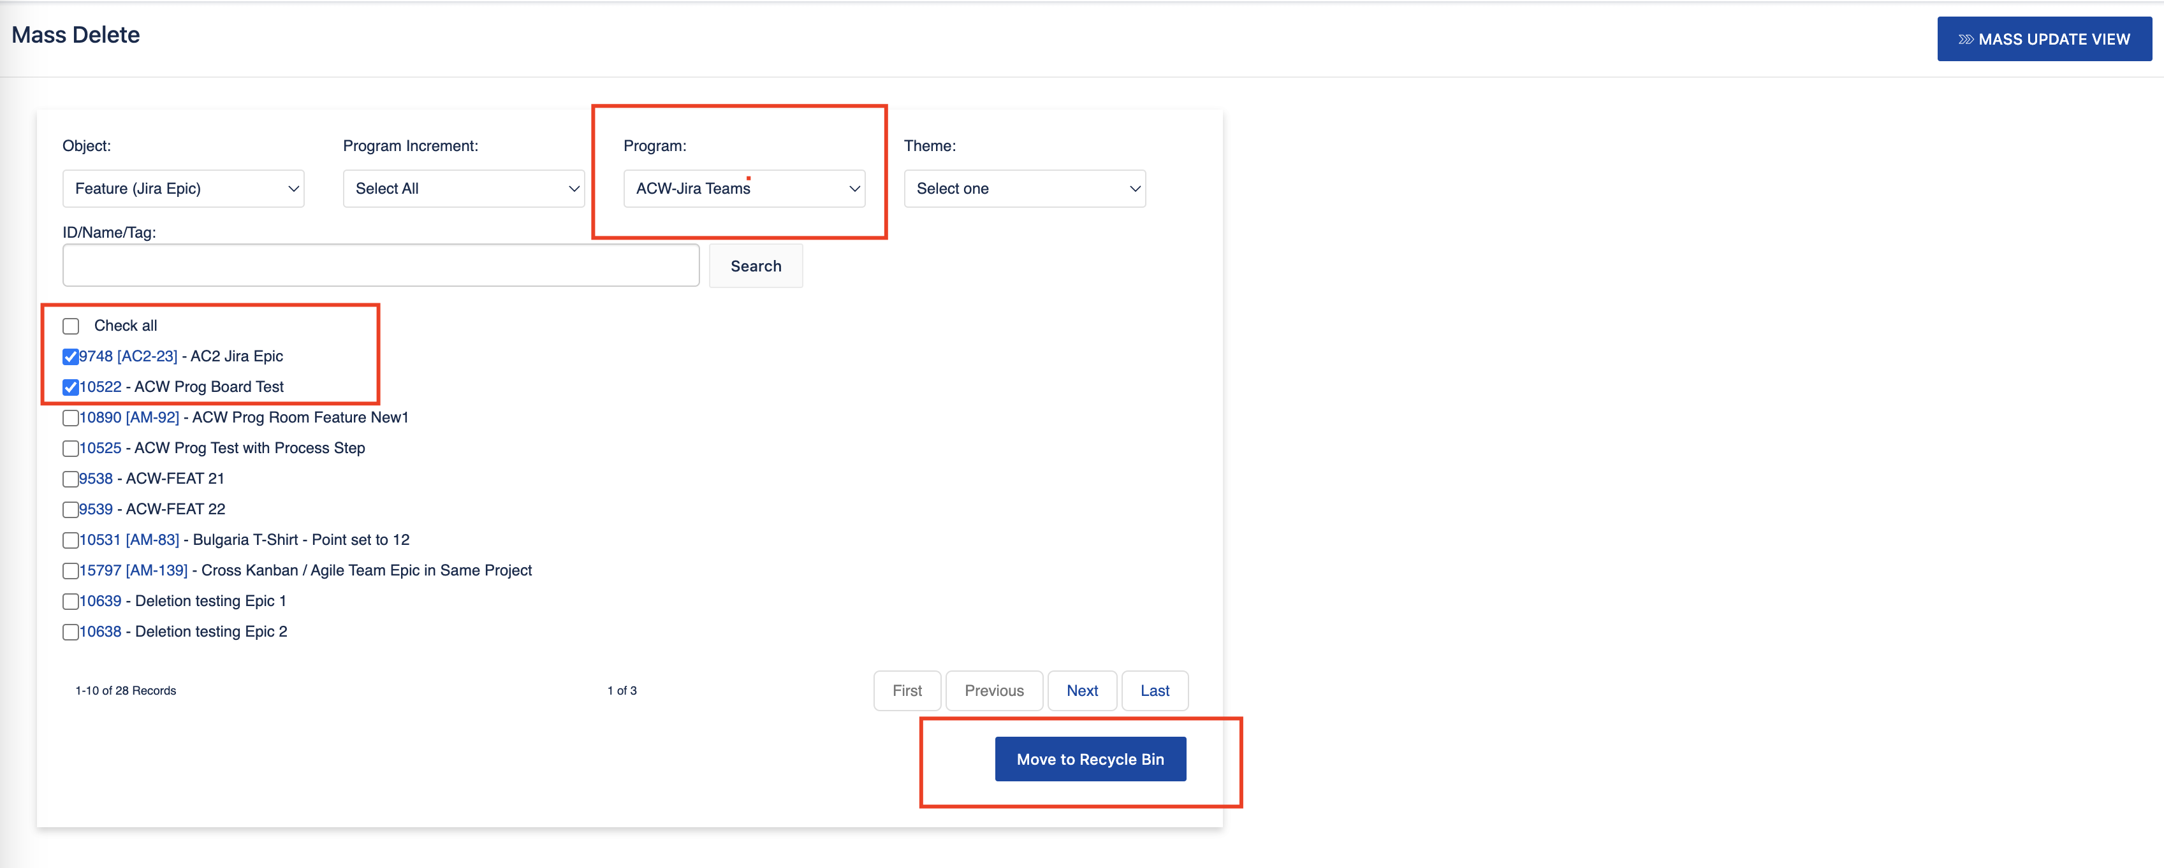Click the ID/Name/Tag search field

pyautogui.click(x=381, y=266)
